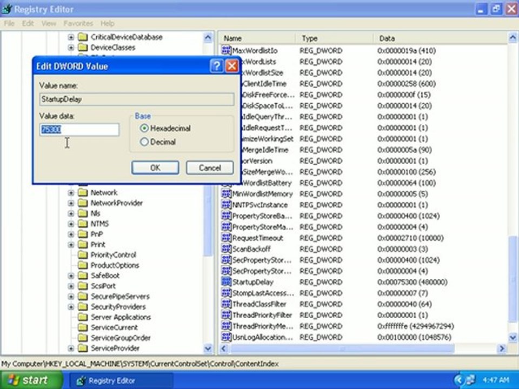Select the 0x00002710 (10000) data cell
The image size is (519, 389).
click(x=410, y=238)
